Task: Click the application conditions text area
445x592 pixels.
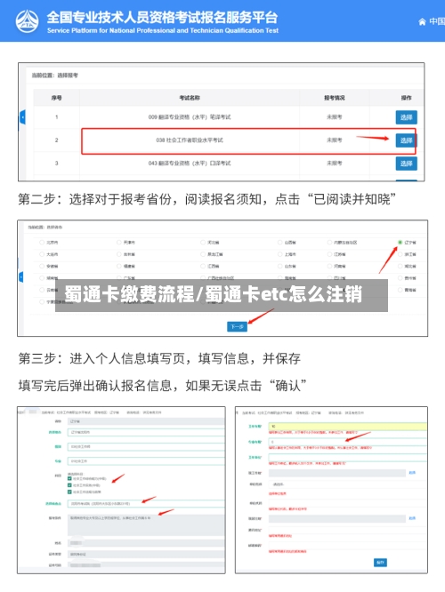Action: [x=146, y=524]
